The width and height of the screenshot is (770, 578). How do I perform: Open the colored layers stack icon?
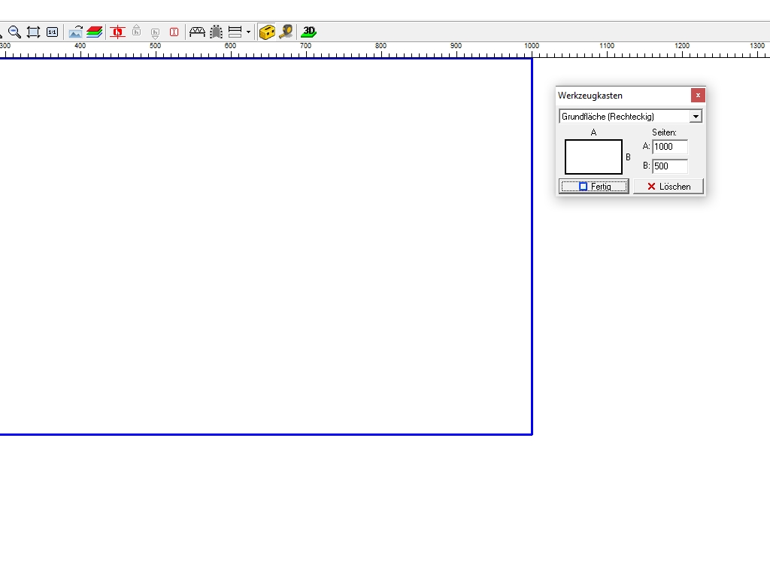(94, 32)
